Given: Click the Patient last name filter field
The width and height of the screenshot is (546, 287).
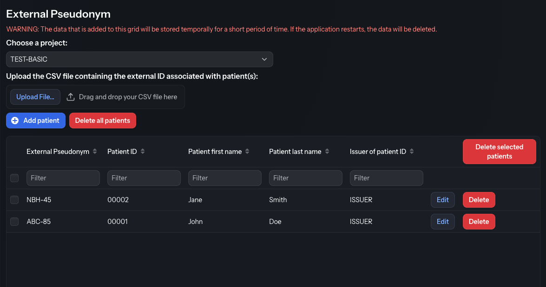Looking at the screenshot, I should (305, 178).
